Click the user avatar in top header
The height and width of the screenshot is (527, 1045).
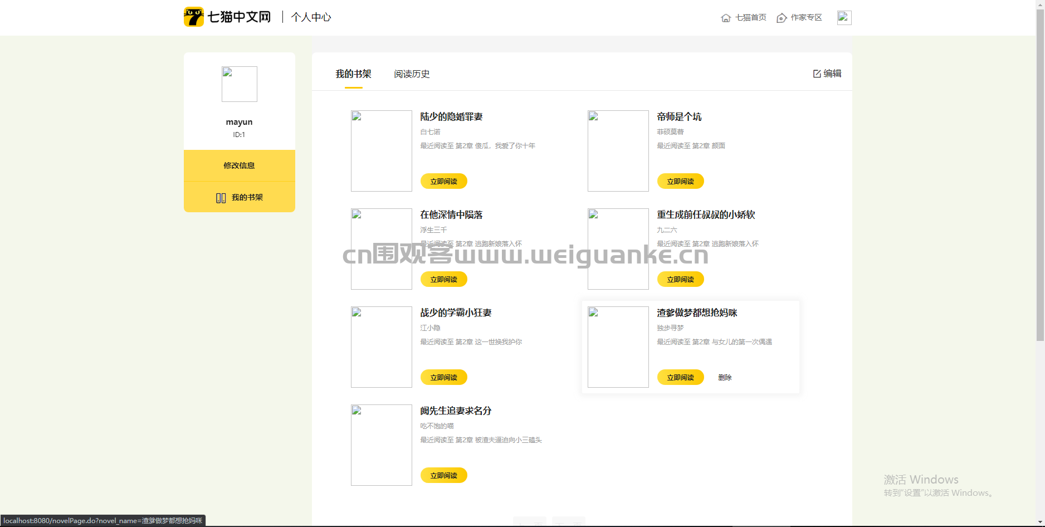844,17
